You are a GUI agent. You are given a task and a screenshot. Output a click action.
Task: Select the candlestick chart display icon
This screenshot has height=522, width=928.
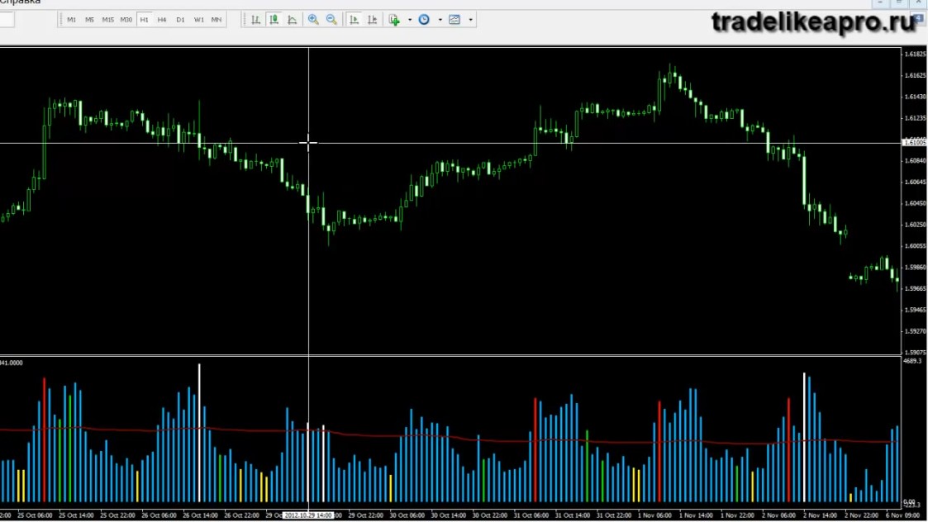click(x=274, y=20)
